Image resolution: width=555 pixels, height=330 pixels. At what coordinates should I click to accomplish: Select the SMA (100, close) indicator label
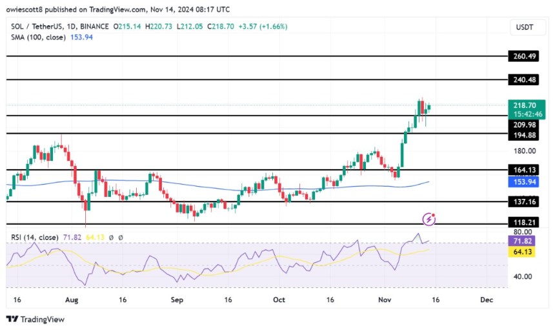point(37,37)
